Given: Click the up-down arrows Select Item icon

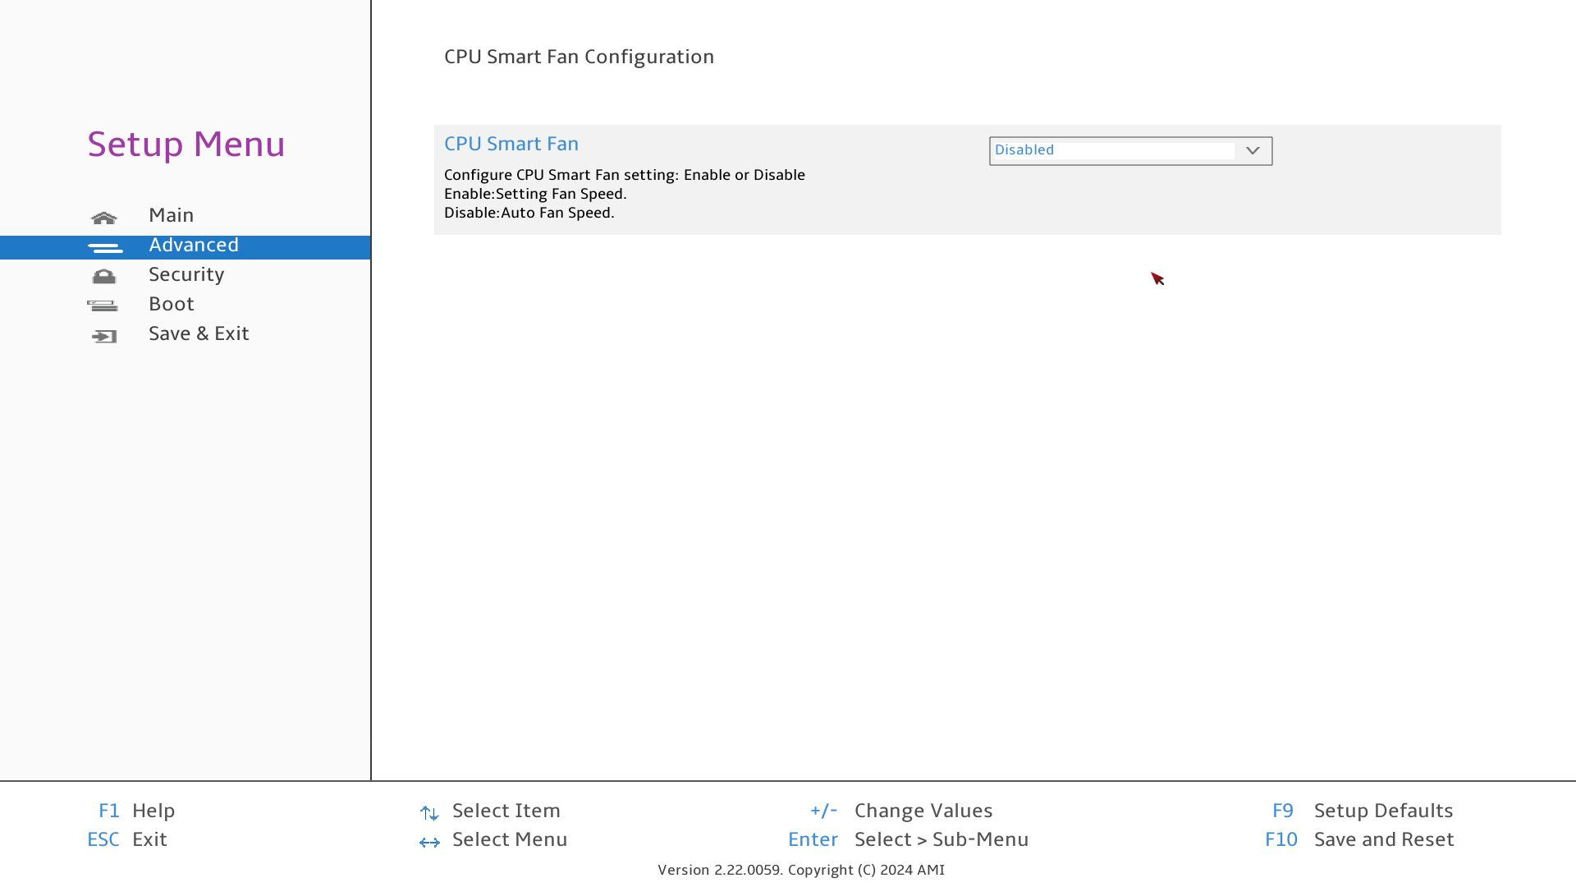Looking at the screenshot, I should pyautogui.click(x=429, y=813).
